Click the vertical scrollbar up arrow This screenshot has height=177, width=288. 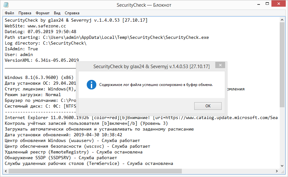click(x=282, y=20)
